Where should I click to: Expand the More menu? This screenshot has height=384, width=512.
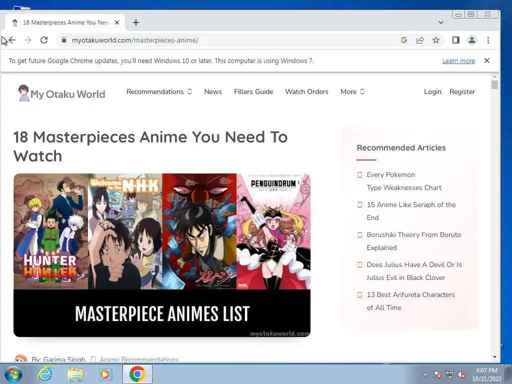click(x=352, y=92)
